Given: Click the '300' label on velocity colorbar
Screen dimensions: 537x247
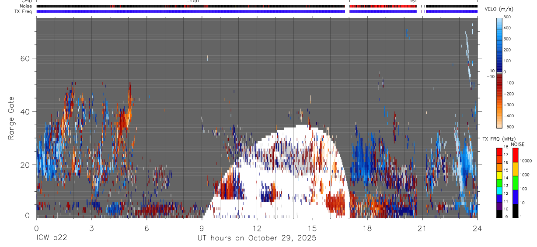Looking at the screenshot, I should click(x=508, y=39).
